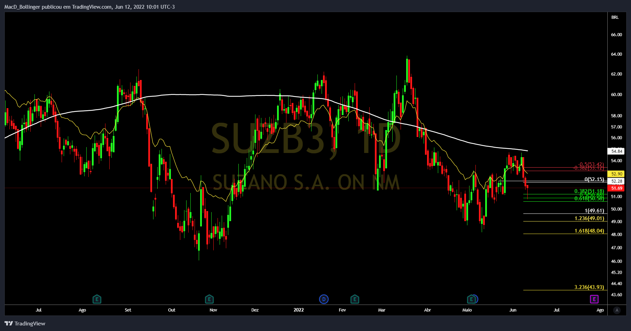Click the 60.00 price axis value
The width and height of the screenshot is (631, 331).
[616, 94]
